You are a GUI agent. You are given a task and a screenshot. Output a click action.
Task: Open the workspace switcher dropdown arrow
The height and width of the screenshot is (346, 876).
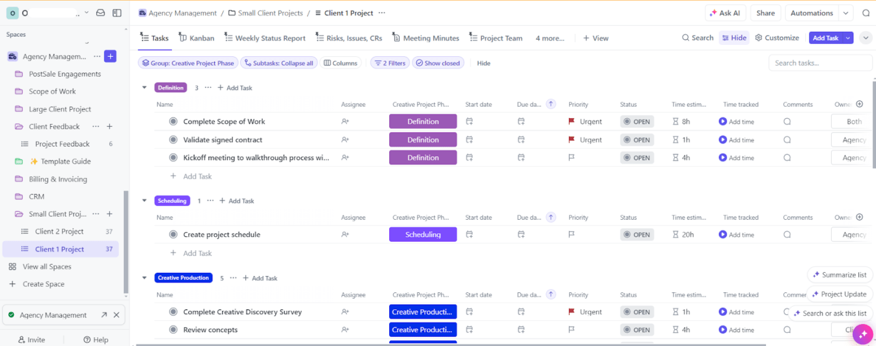pos(86,12)
